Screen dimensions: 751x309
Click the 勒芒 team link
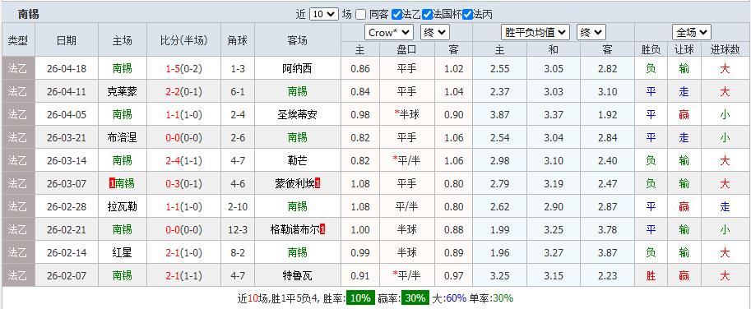pos(297,160)
